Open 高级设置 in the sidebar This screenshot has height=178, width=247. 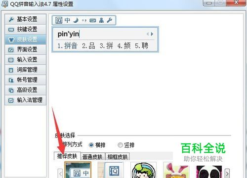(x=25, y=90)
